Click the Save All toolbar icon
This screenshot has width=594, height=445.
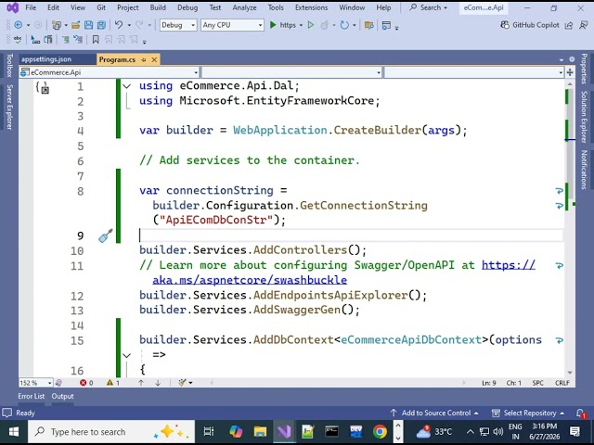pos(101,25)
